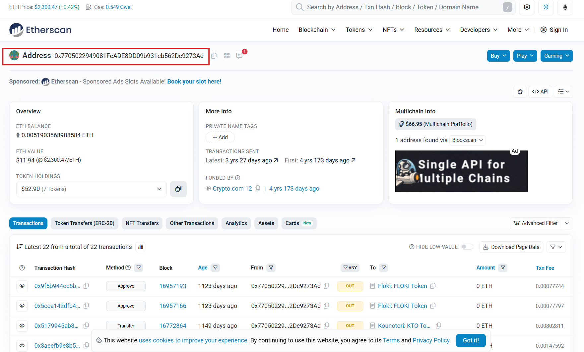
Task: Filter by Method column funnel icon
Action: [139, 267]
